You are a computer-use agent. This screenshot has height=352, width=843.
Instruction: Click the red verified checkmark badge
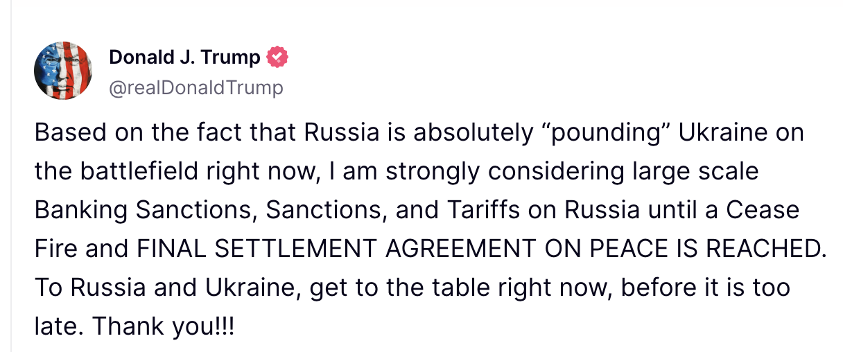277,58
